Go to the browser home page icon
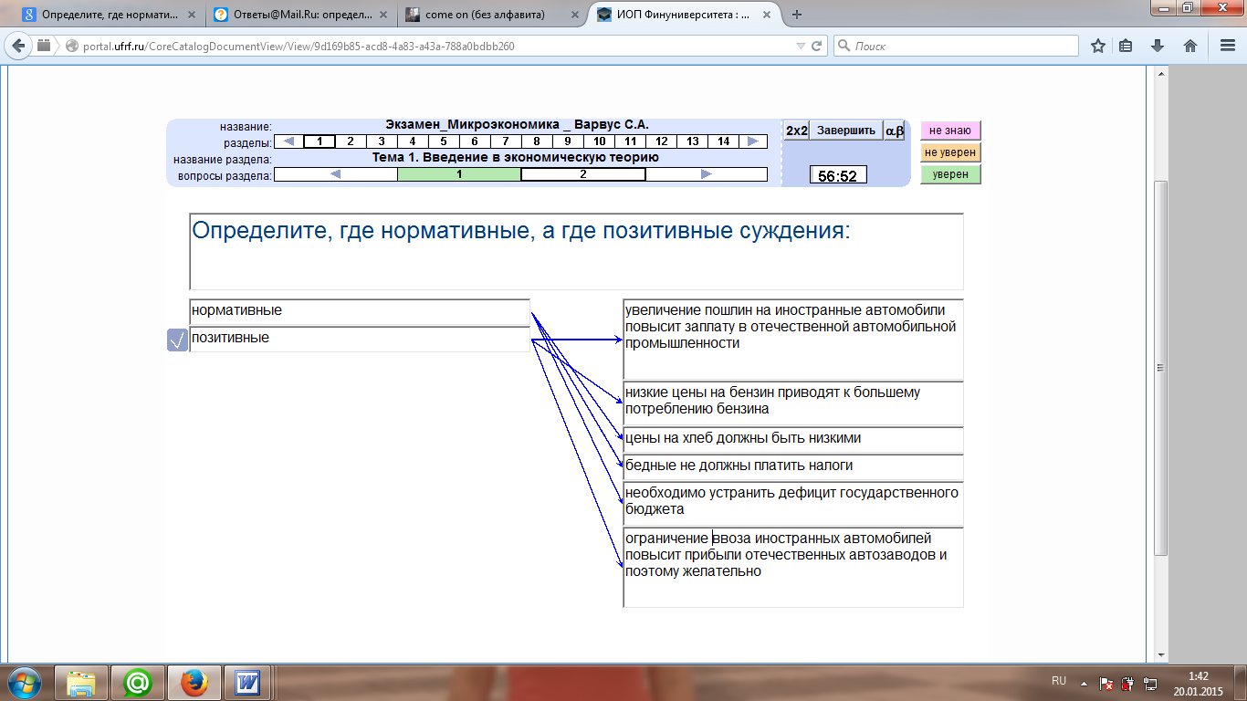1247x701 pixels. point(1190,46)
